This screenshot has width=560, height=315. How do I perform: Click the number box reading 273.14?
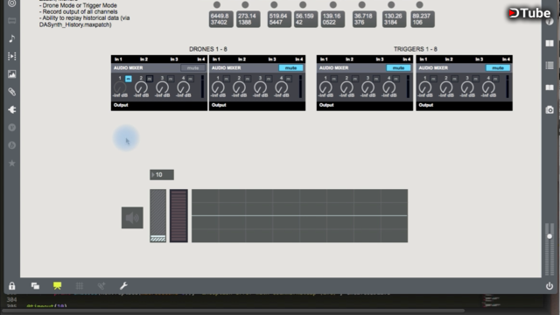[x=248, y=19]
